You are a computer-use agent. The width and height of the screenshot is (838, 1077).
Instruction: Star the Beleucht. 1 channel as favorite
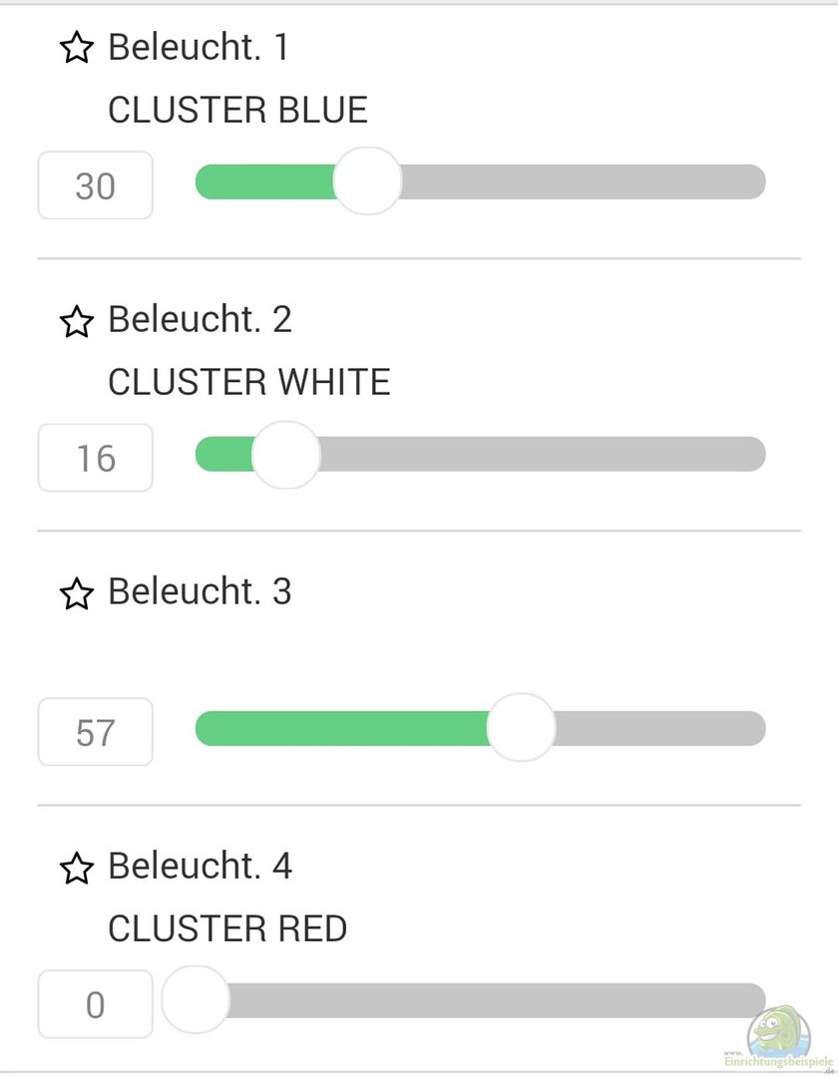coord(77,48)
